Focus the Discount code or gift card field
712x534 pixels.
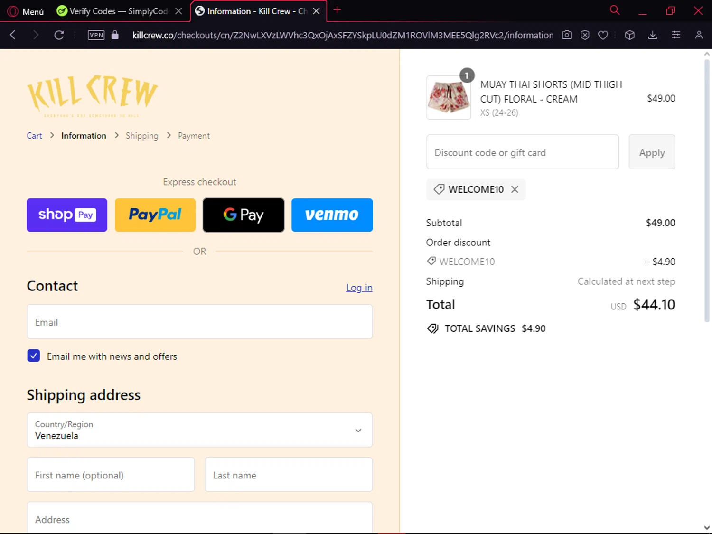click(x=523, y=152)
